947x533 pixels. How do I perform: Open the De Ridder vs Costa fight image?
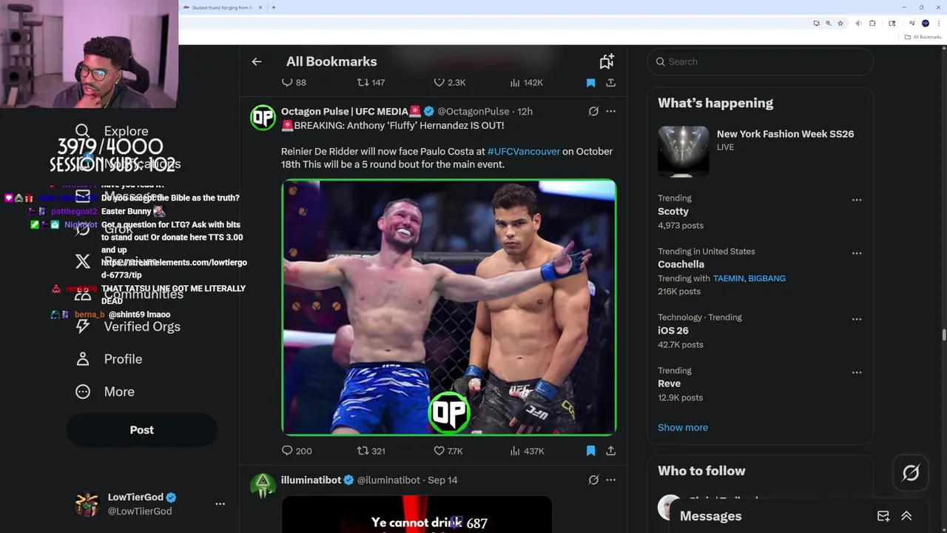point(448,307)
